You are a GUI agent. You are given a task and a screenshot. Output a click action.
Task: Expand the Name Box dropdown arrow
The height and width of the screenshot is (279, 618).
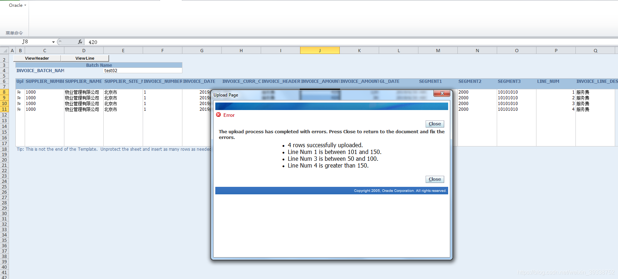(x=54, y=42)
